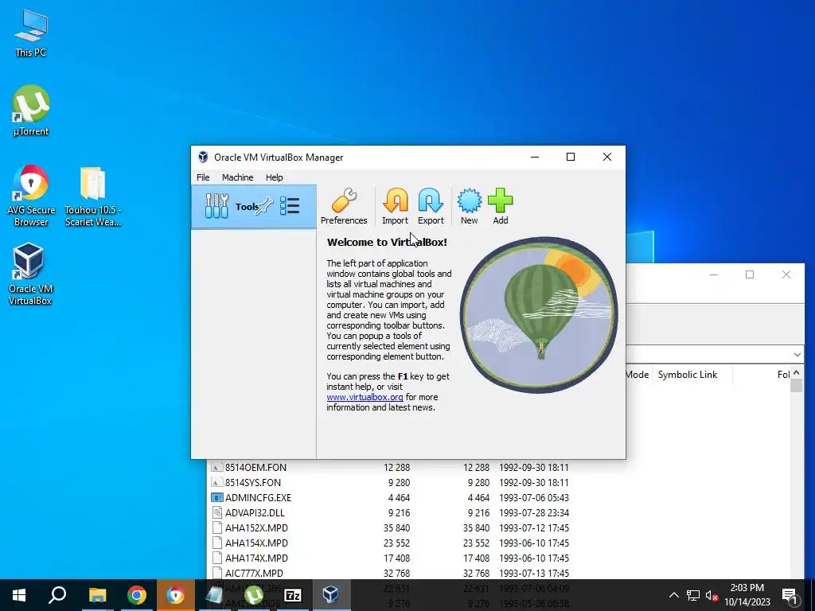
Task: Click the µTorrent taskbar icon
Action: [253, 595]
